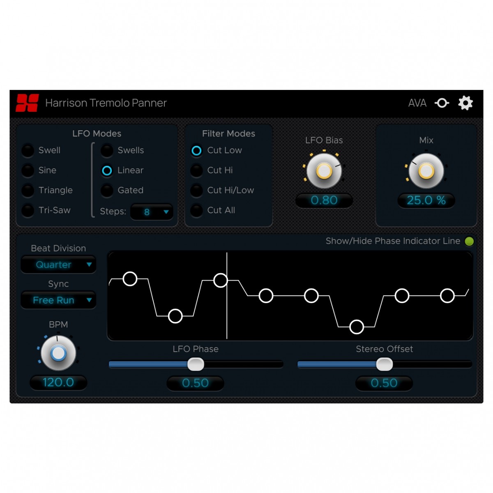The width and height of the screenshot is (493, 493).
Task: Click the lowest step node in waveform
Action: (356, 327)
